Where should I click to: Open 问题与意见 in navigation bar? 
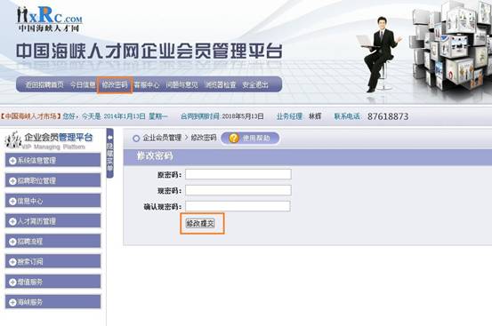pyautogui.click(x=182, y=84)
